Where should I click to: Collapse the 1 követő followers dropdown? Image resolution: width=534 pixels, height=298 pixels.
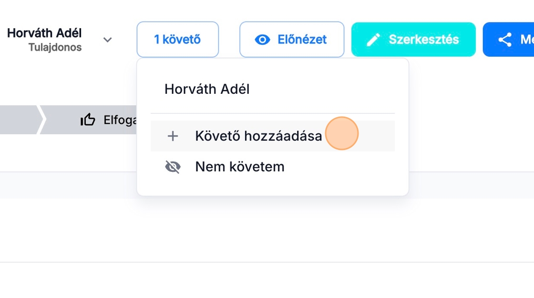(x=177, y=40)
